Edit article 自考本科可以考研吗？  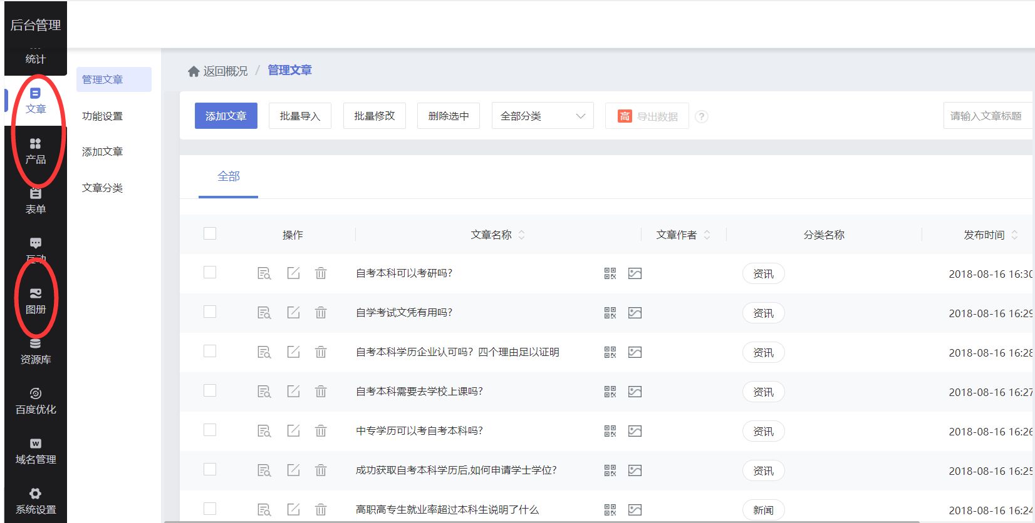(x=293, y=273)
